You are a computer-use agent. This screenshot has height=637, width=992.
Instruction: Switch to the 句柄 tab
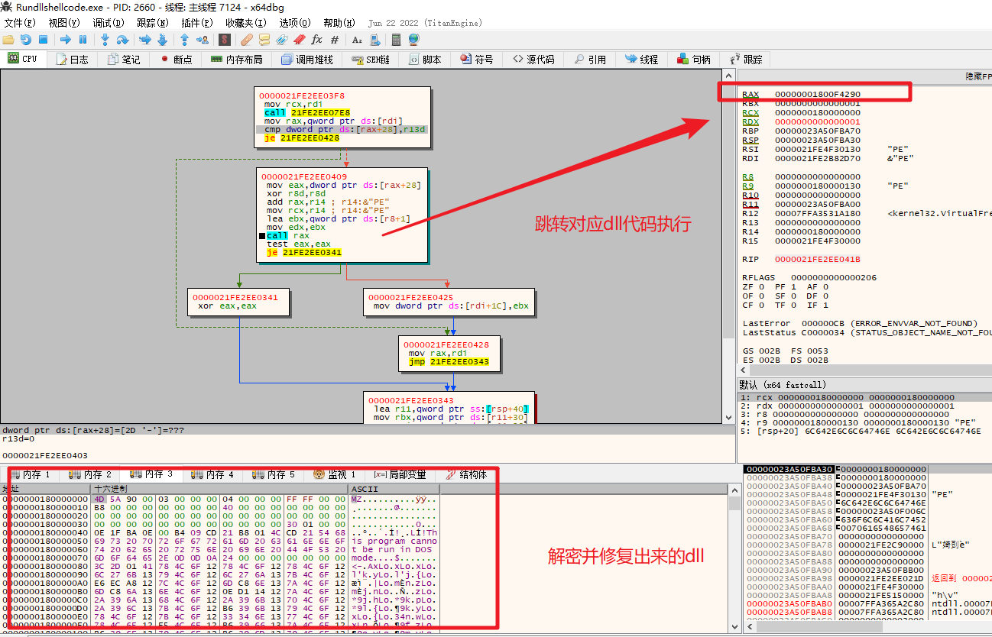694,59
